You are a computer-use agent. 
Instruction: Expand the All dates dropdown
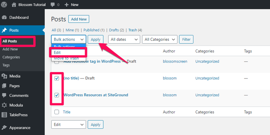coord(124,40)
